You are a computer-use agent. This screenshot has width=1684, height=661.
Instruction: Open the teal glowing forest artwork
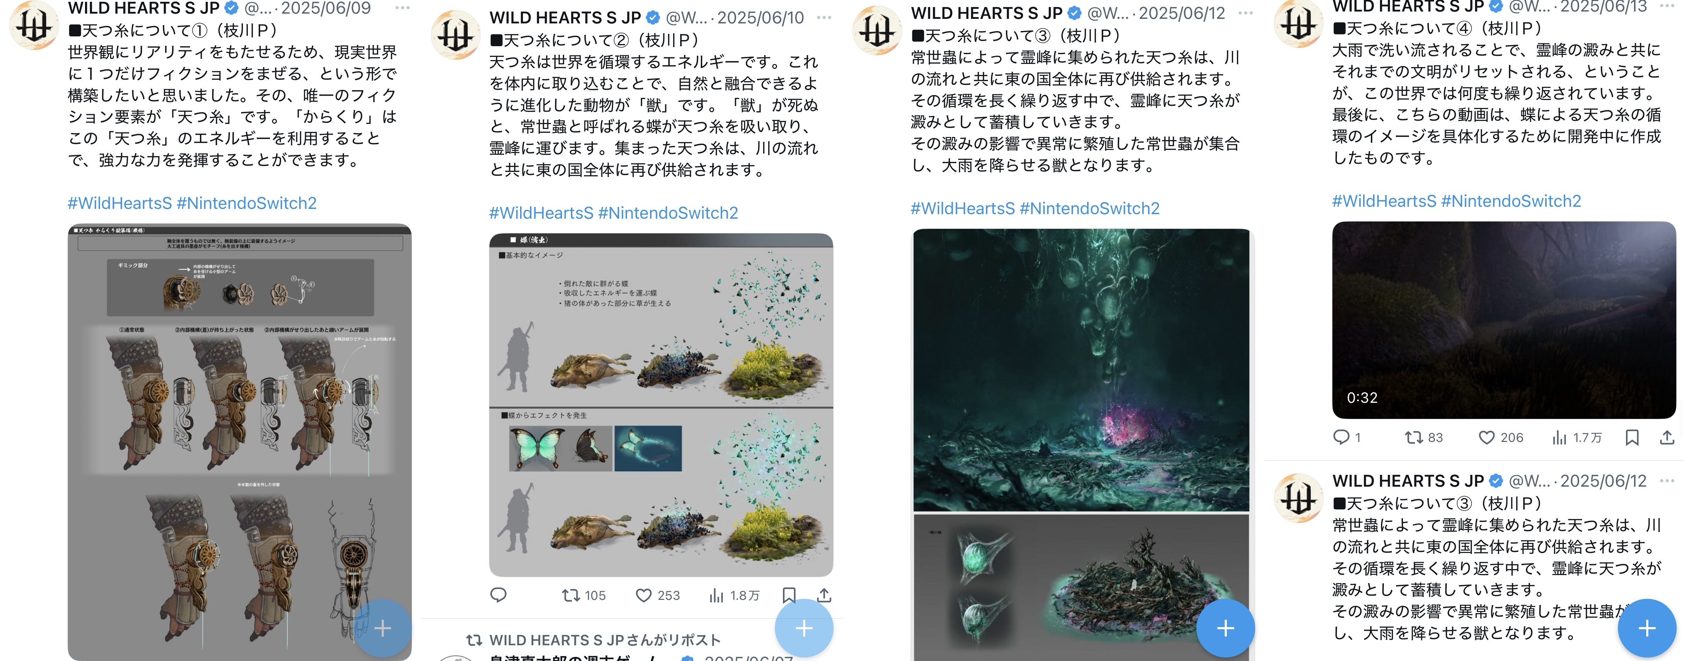coord(1081,370)
